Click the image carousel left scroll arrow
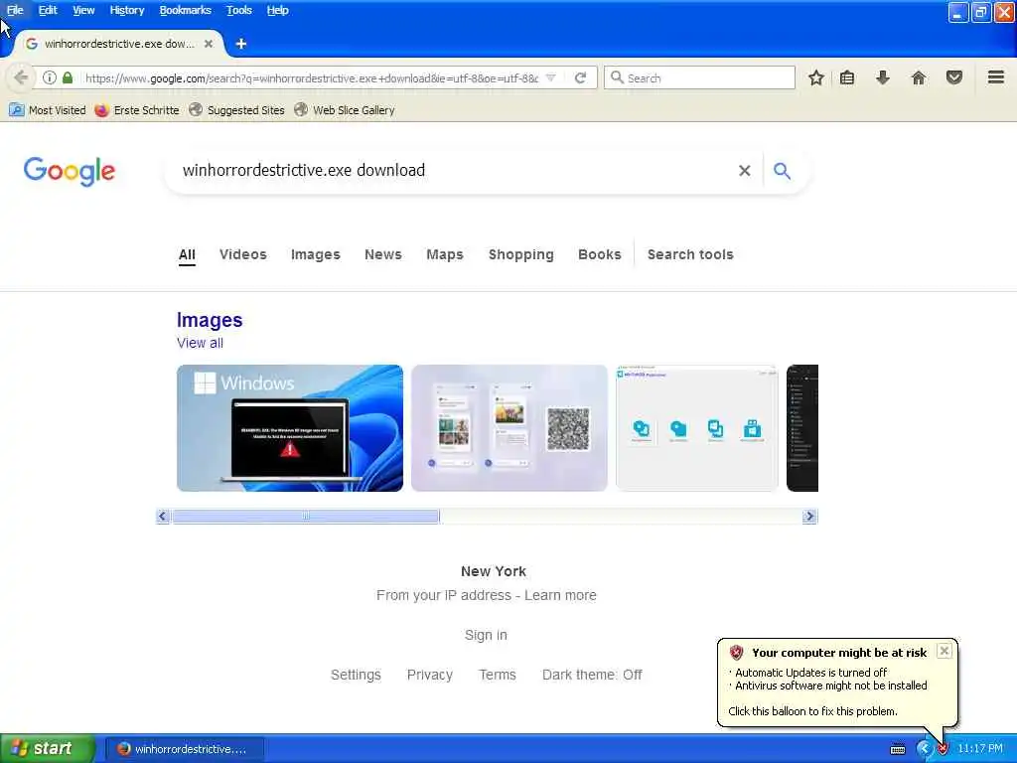This screenshot has height=763, width=1017. coord(163,516)
